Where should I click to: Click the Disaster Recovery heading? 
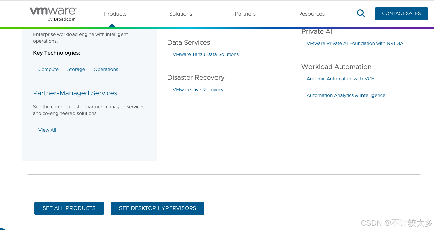(196, 77)
